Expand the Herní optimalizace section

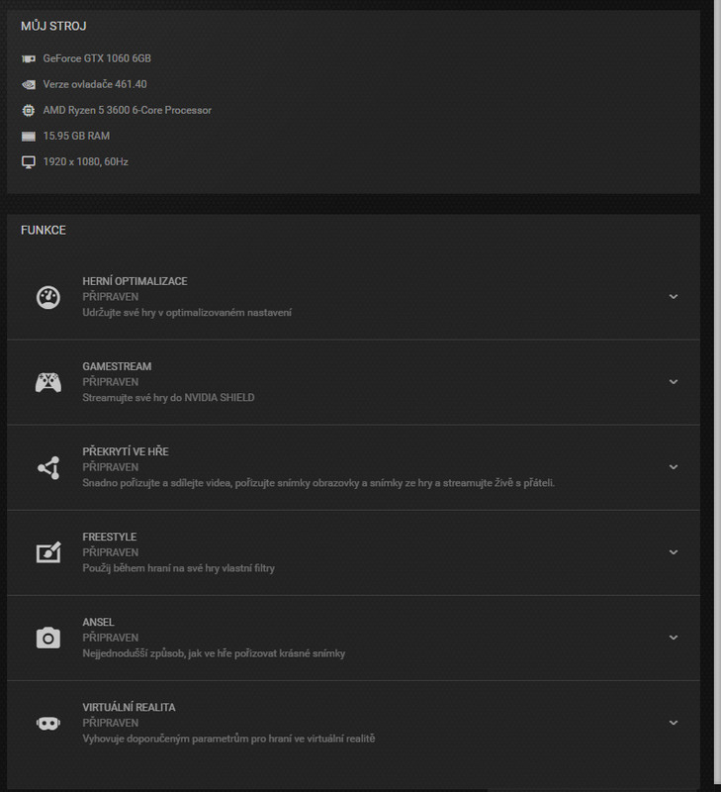(x=674, y=297)
